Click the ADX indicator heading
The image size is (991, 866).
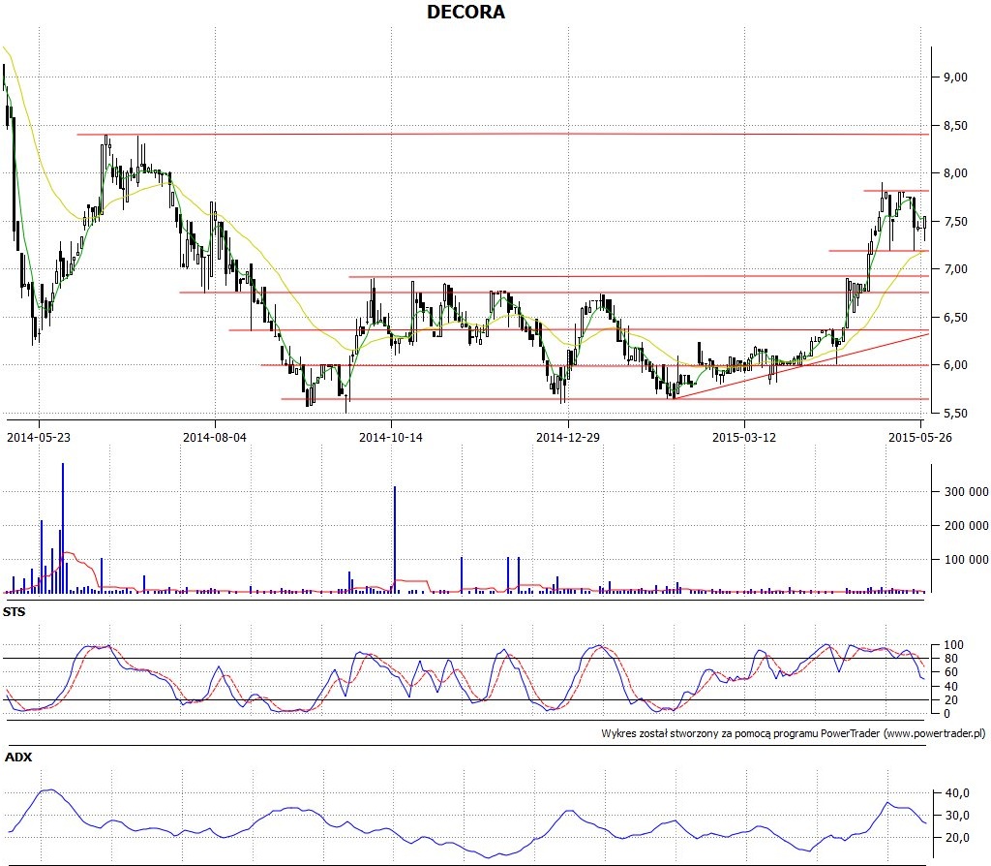18,757
